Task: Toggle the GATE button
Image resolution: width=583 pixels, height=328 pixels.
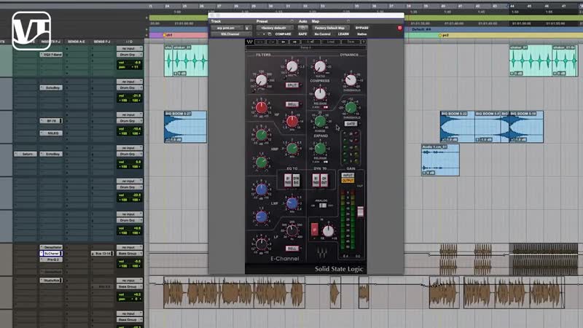Action: tap(351, 123)
